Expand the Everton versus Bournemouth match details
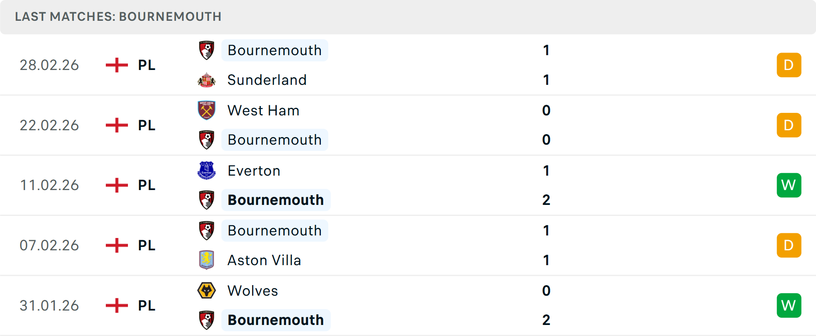Image resolution: width=816 pixels, height=336 pixels. pos(408,185)
